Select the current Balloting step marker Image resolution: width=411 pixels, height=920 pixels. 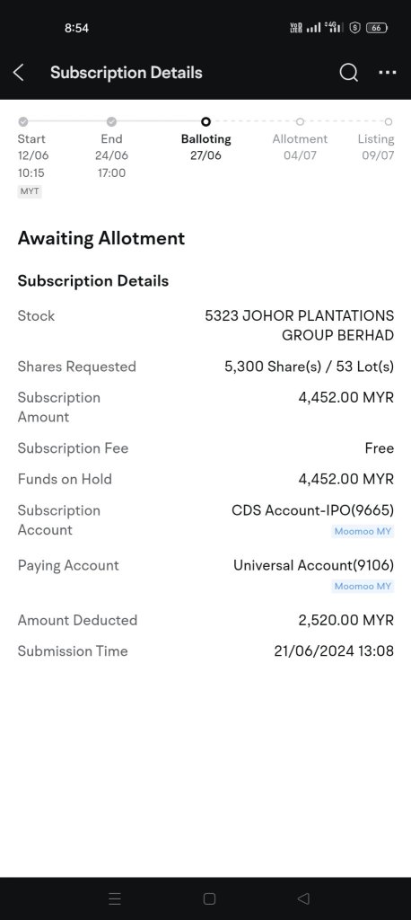205,121
